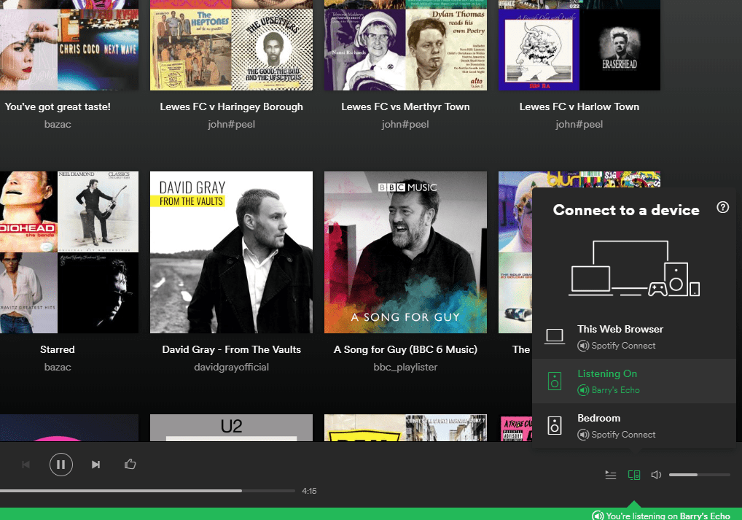Image resolution: width=742 pixels, height=520 pixels.
Task: Open bbc_playlister profile link
Action: tap(405, 367)
